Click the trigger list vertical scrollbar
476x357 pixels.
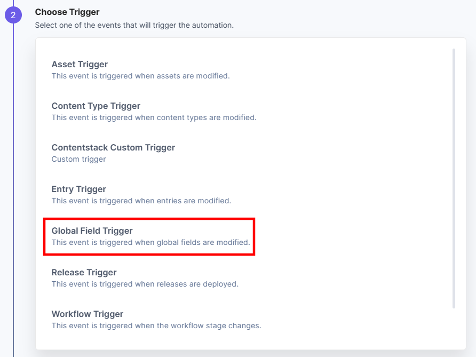click(454, 178)
